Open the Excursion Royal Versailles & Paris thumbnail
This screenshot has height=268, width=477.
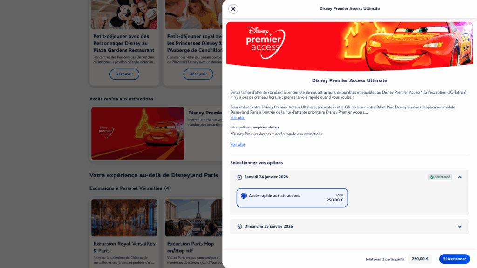[x=124, y=218]
